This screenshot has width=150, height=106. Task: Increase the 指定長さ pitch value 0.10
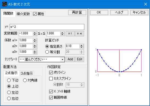click(x=82, y=45)
